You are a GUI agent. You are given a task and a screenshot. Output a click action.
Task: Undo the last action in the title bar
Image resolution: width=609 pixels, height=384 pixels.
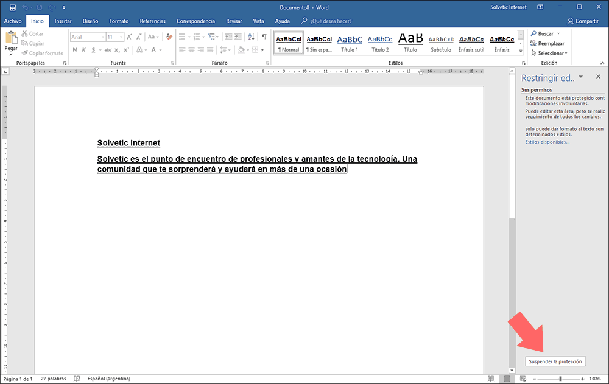point(25,7)
